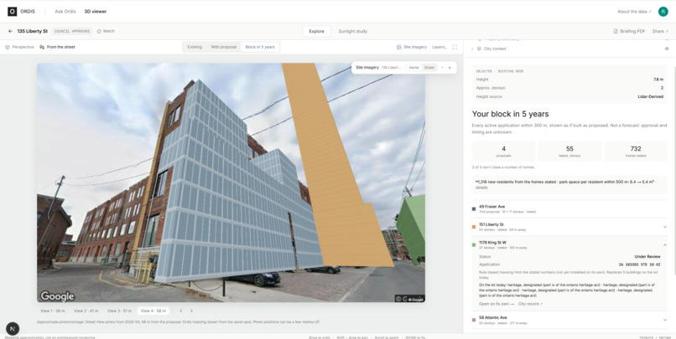
Task: Collapse the 1179 King St W proposal
Action: pyautogui.click(x=665, y=244)
